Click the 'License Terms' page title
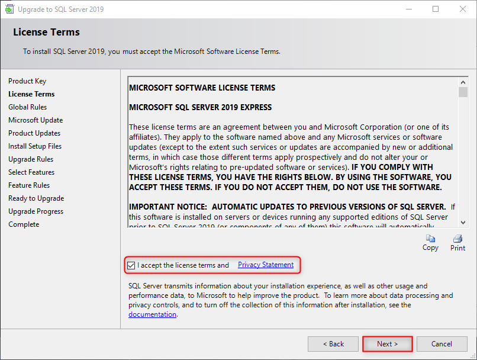Viewport: 477px width, 360px height. pos(46,32)
